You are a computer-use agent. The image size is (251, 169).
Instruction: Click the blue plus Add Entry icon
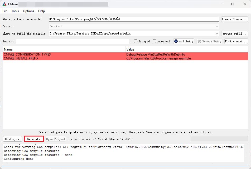176,41
